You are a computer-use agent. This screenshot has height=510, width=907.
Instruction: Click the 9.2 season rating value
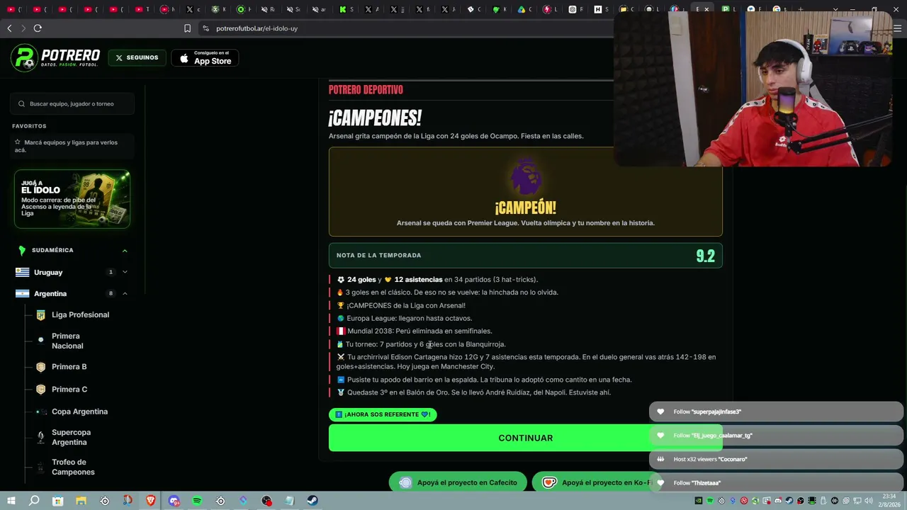[x=705, y=256]
